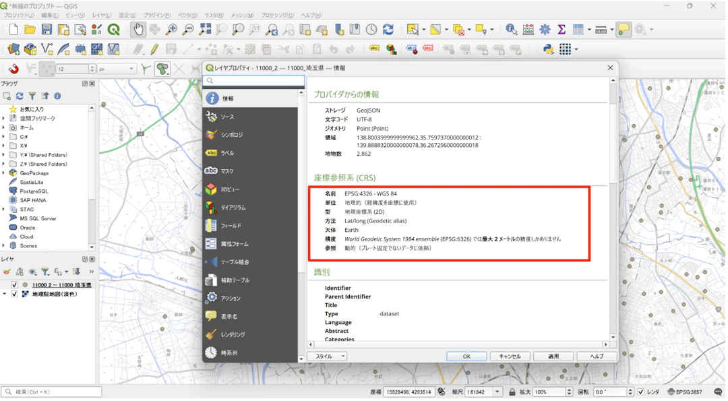Viewport: 728px width, 401px height.
Task: Click the Browser panel refresh icon
Action: (20, 96)
